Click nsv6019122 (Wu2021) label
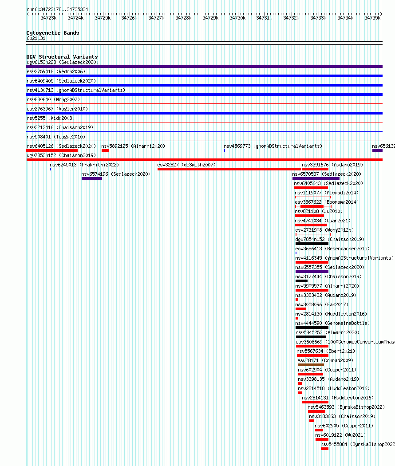The width and height of the screenshot is (395, 466). pyautogui.click(x=340, y=435)
